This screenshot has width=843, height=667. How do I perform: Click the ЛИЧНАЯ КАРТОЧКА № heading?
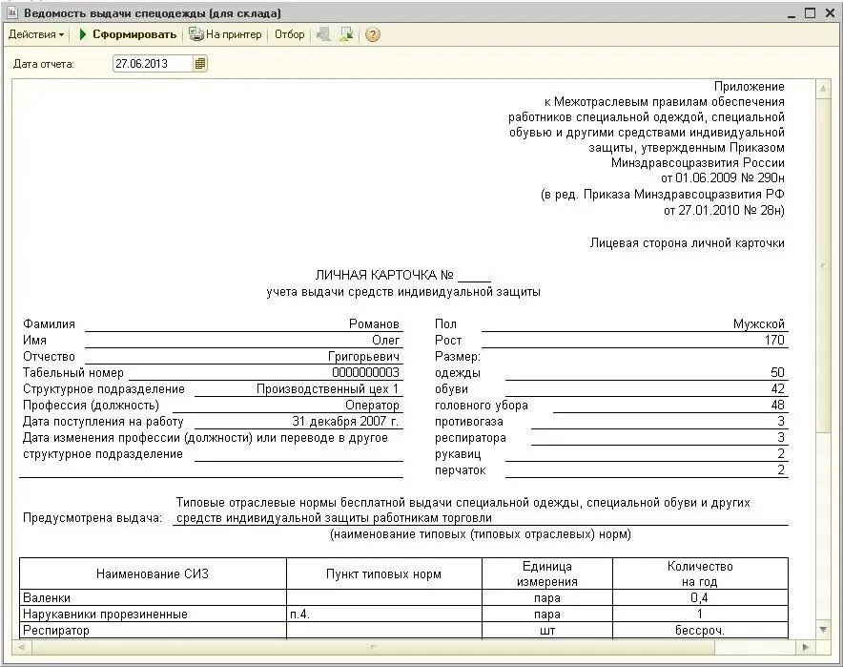pyautogui.click(x=384, y=276)
